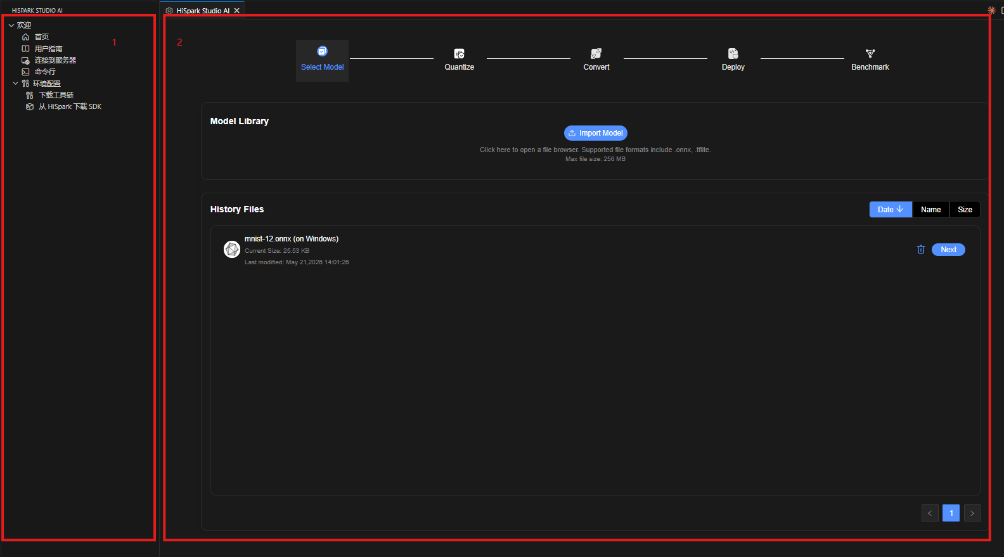
Task: Click the mnist-12.onnx model file icon
Action: pos(232,250)
